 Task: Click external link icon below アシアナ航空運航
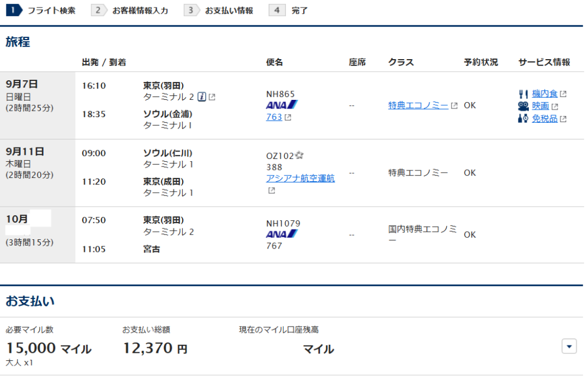(x=271, y=190)
